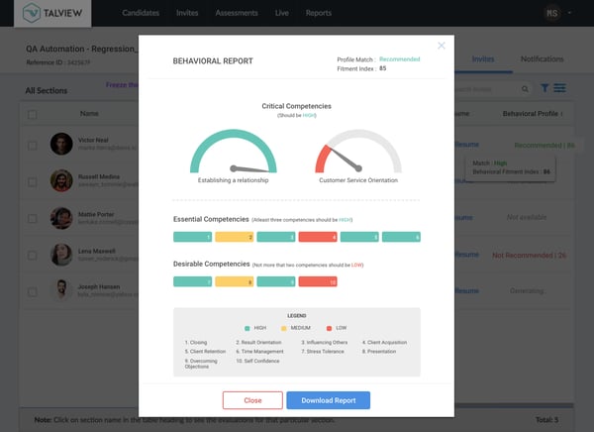Open the Live menu
Viewport: 594px width, 432px height.
point(282,13)
